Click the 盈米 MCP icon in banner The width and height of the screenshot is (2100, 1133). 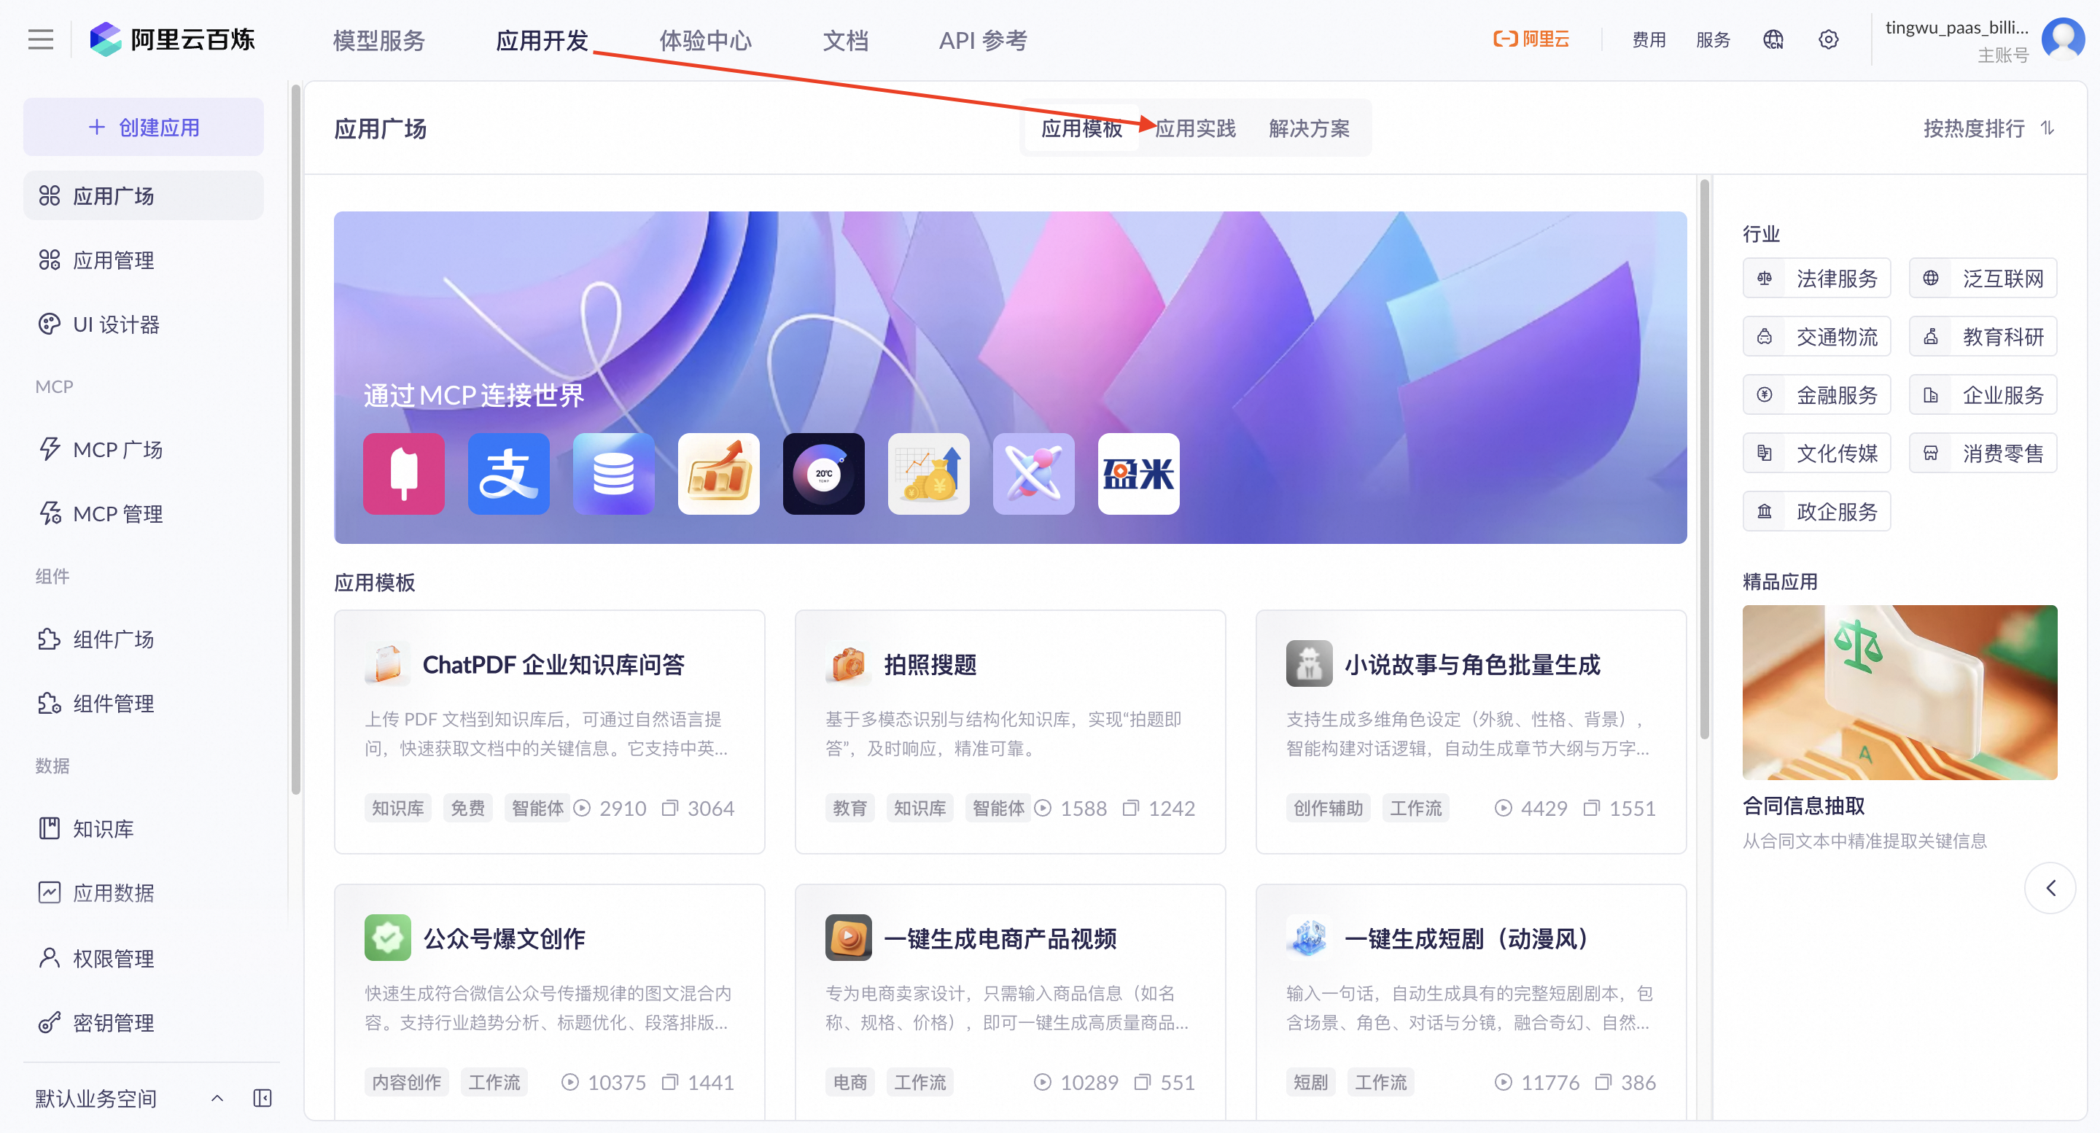1138,474
